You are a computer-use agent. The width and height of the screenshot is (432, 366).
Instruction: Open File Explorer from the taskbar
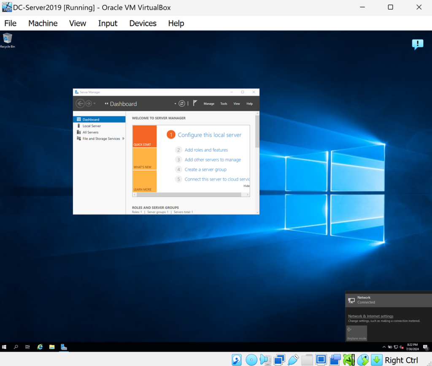(52, 347)
